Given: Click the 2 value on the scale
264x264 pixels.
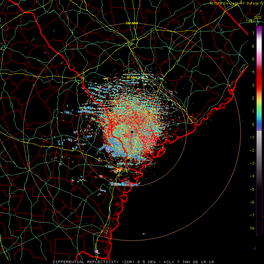Looking at the screenshot, I should pos(253,98).
